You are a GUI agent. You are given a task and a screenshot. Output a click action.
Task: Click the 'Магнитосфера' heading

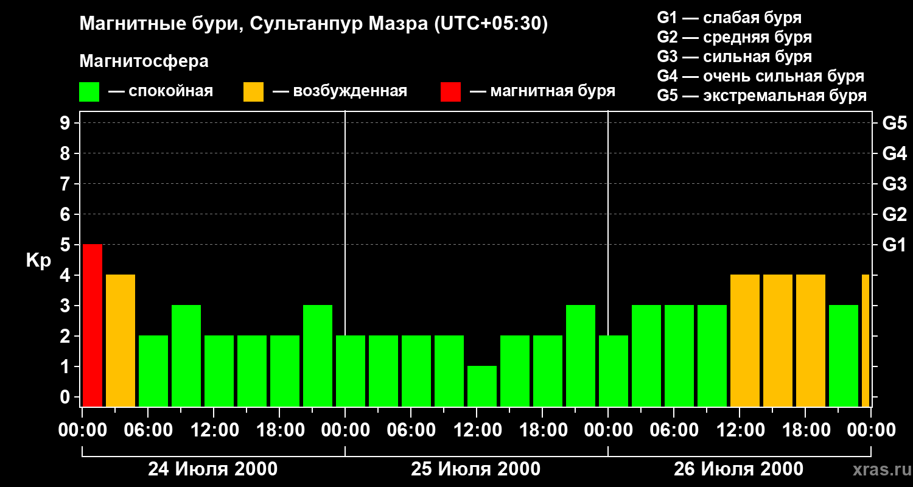click(144, 61)
